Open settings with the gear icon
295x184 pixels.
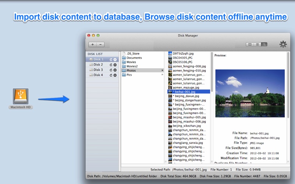pos(283,44)
